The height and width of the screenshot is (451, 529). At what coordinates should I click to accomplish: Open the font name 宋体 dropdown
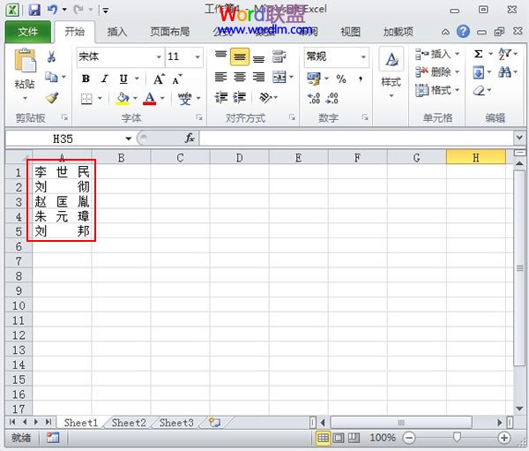coord(159,56)
